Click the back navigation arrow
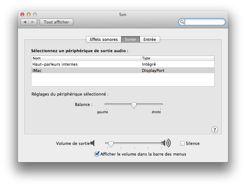The image size is (246, 187). pyautogui.click(x=25, y=22)
